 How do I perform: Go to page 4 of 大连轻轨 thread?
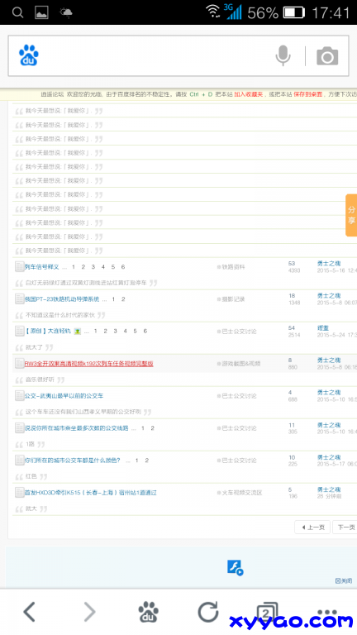tap(125, 332)
